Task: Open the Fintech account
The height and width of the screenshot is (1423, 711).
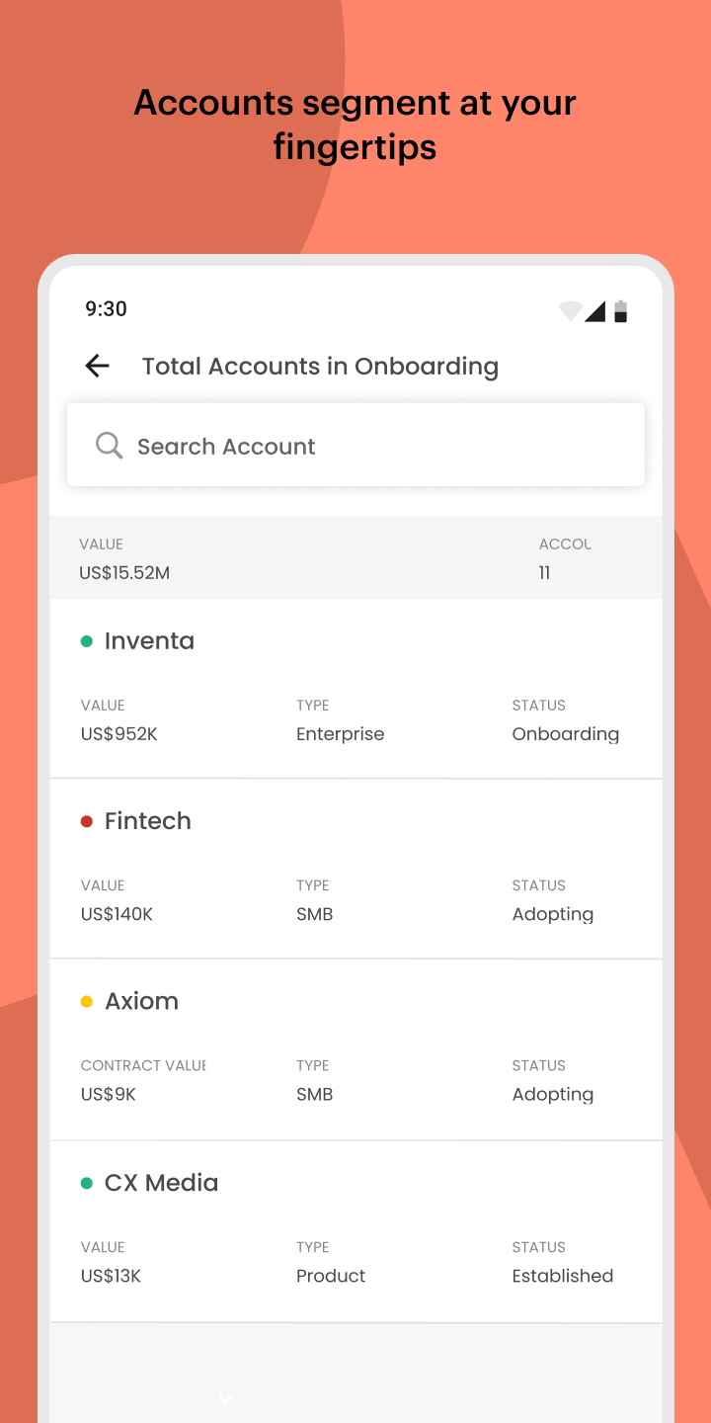Action: click(355, 869)
